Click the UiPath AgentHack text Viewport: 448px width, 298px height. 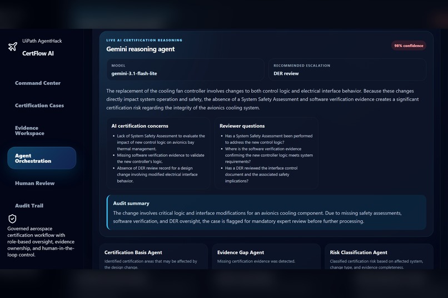pyautogui.click(x=42, y=41)
